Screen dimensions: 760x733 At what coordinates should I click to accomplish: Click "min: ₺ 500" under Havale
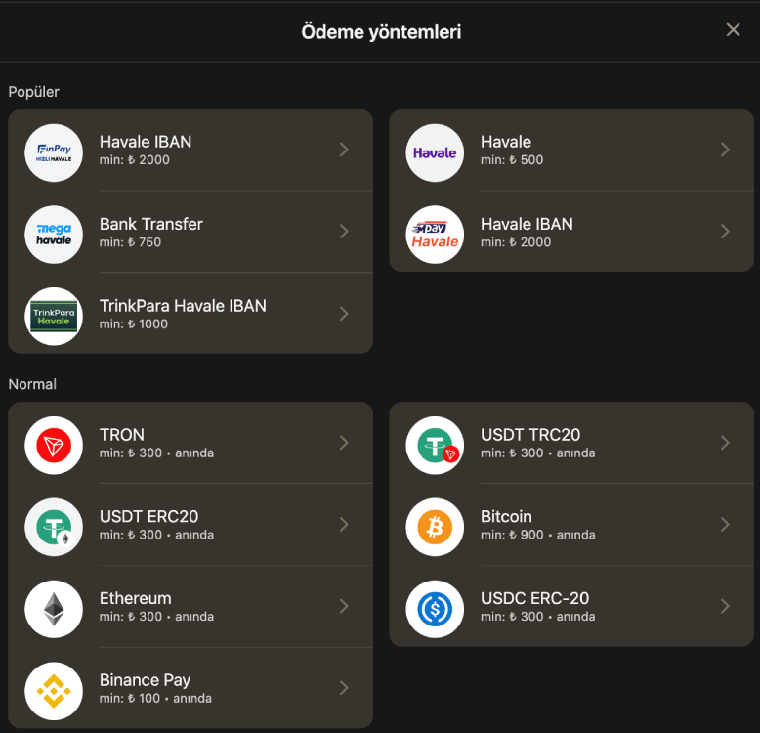[512, 160]
